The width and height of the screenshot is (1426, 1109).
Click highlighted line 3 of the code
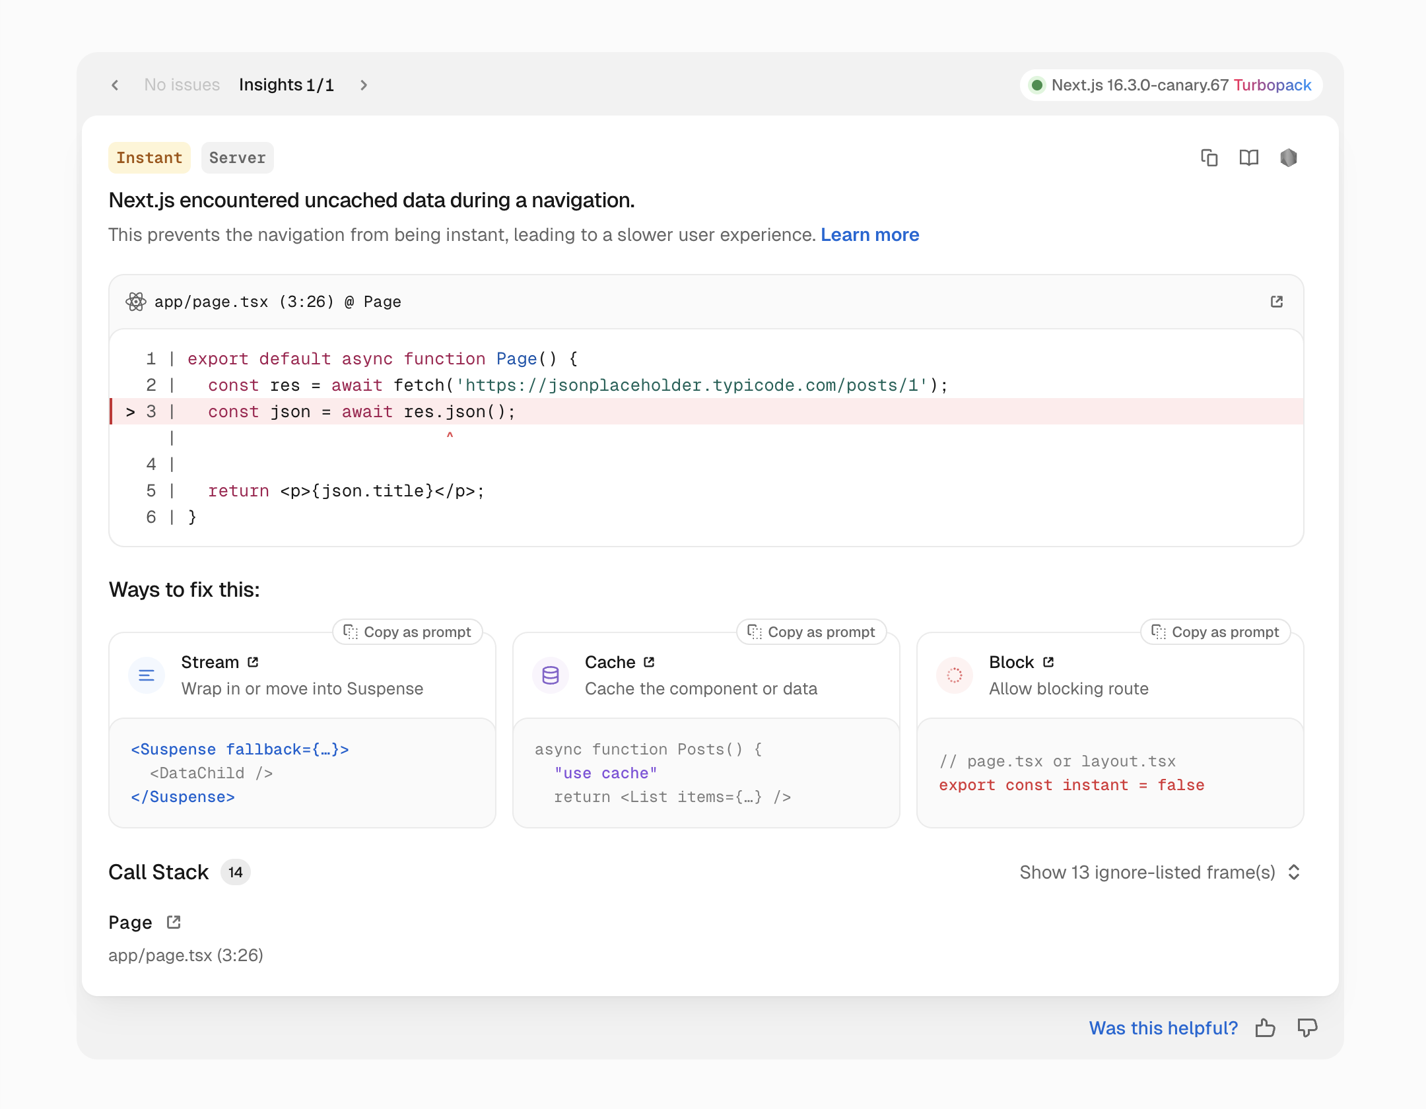click(706, 411)
